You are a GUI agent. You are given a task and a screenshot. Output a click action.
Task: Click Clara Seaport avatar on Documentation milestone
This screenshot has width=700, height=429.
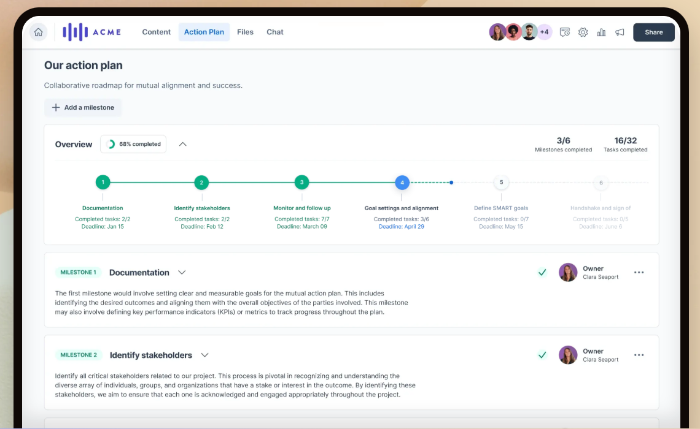coord(568,272)
